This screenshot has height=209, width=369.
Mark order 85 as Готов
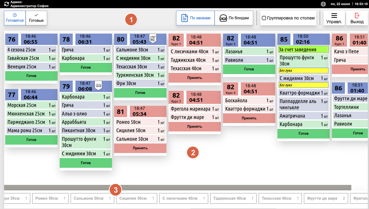[x=303, y=133]
